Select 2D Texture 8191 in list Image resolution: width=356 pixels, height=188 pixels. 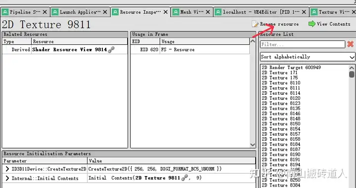[x=281, y=160]
